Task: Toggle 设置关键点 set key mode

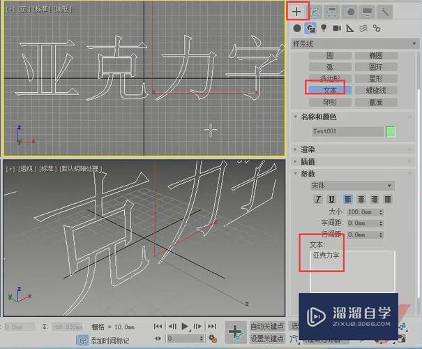Action: coord(266,339)
